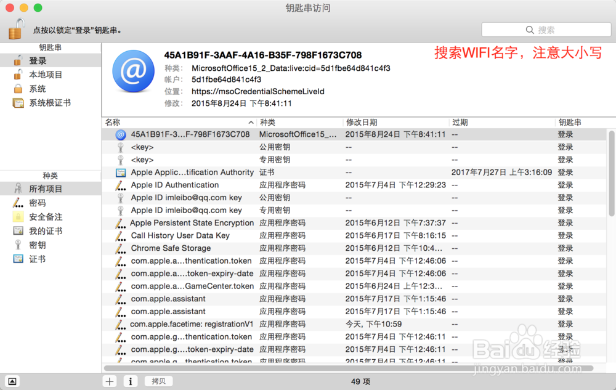The height and width of the screenshot is (390, 616).
Task: Select Apple Applic...tification Authority certificate row
Action: [x=354, y=173]
